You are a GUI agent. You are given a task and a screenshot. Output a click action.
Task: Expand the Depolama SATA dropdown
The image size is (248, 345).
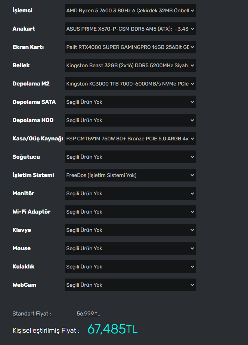point(130,102)
